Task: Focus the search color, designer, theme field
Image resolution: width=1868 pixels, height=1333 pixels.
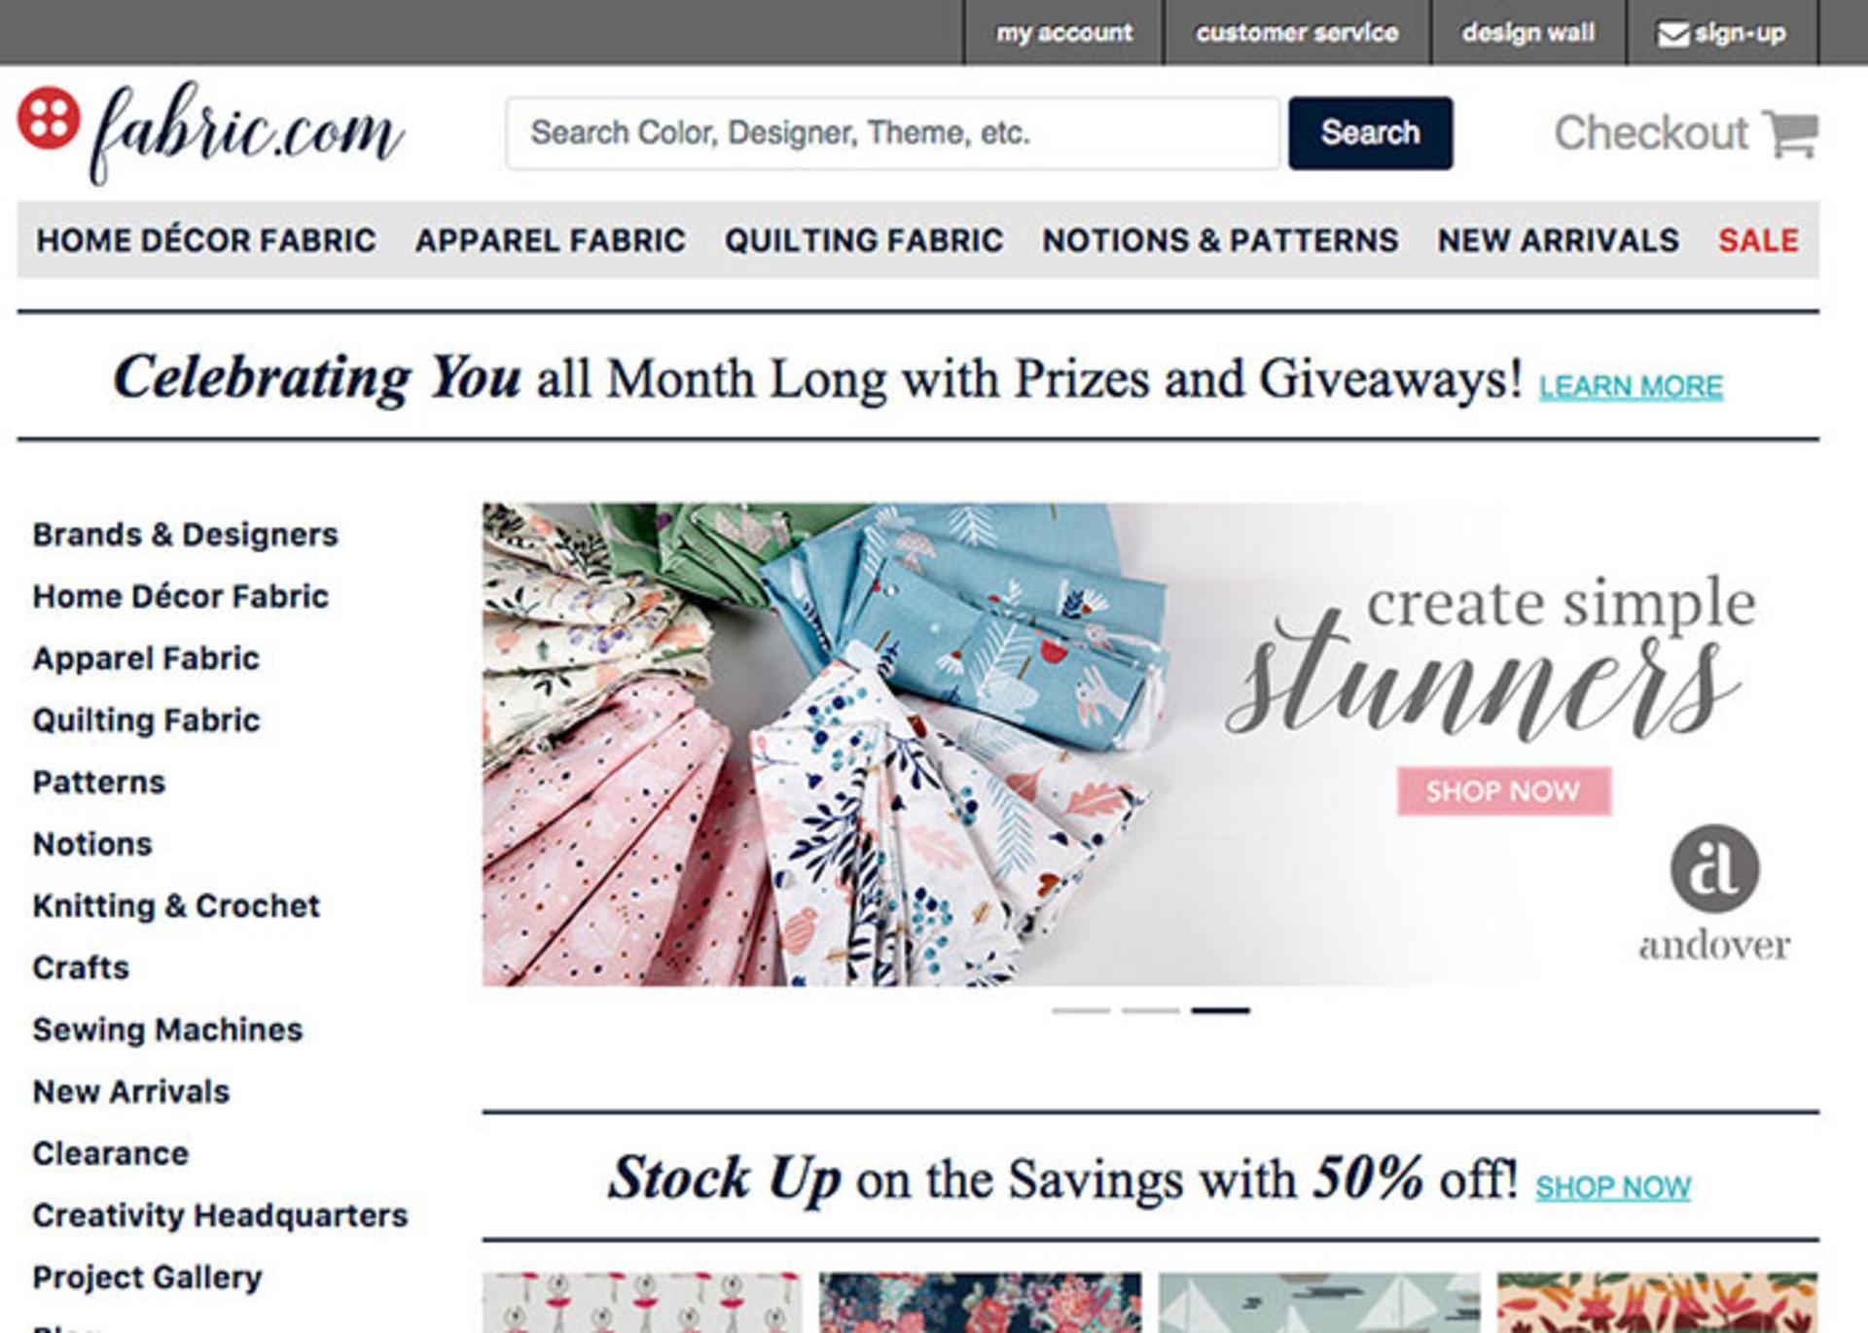Action: (893, 133)
